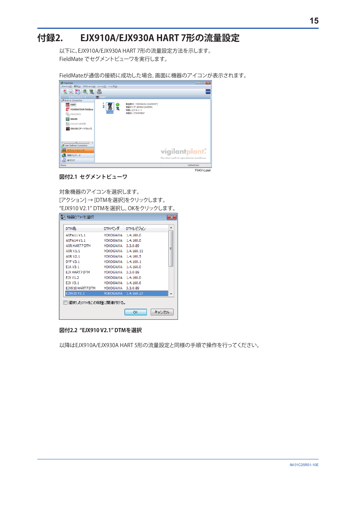The height and width of the screenshot is (505, 356).
Task: Click the connection list horizontal scrollbar
Action: pyautogui.click(x=77, y=143)
